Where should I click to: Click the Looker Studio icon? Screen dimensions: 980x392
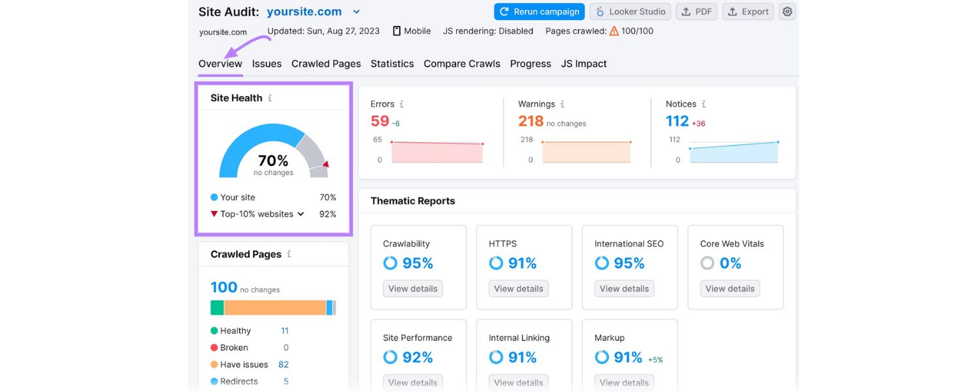pyautogui.click(x=599, y=11)
